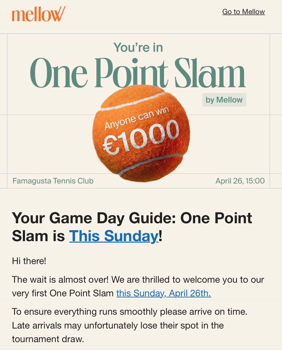The image size is (282, 350).
Task: Click "The wait is almost over!" sentence
Action: (x=60, y=280)
